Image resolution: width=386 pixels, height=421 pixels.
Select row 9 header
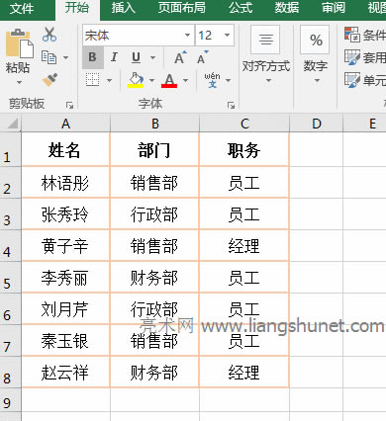point(10,399)
